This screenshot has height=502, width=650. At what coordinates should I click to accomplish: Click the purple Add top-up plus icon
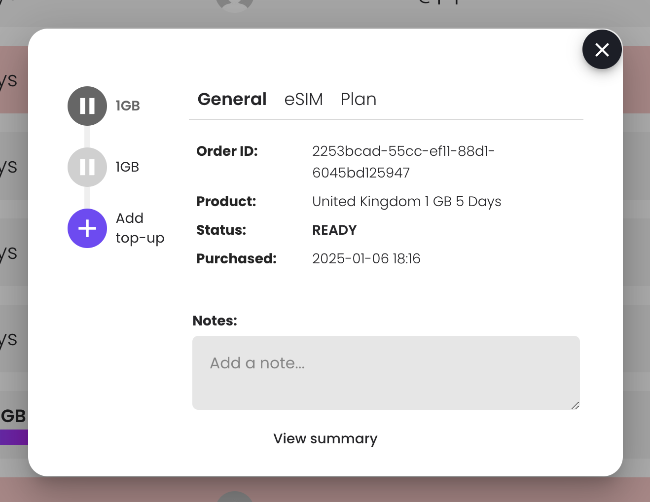coord(87,228)
